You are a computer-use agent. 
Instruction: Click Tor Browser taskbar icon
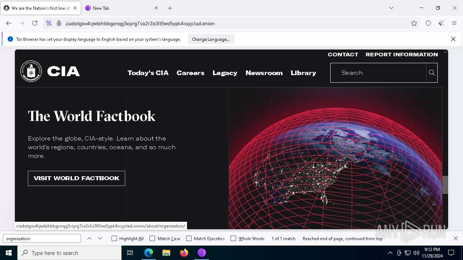202,253
